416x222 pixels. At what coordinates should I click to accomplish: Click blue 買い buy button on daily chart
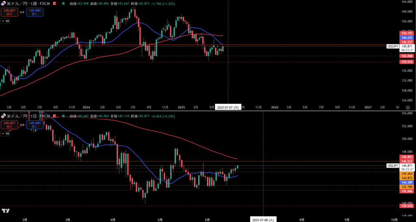click(x=35, y=125)
